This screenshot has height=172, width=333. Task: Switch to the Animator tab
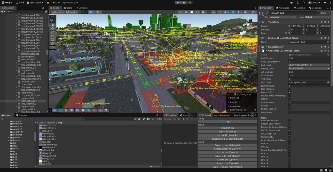(83, 8)
